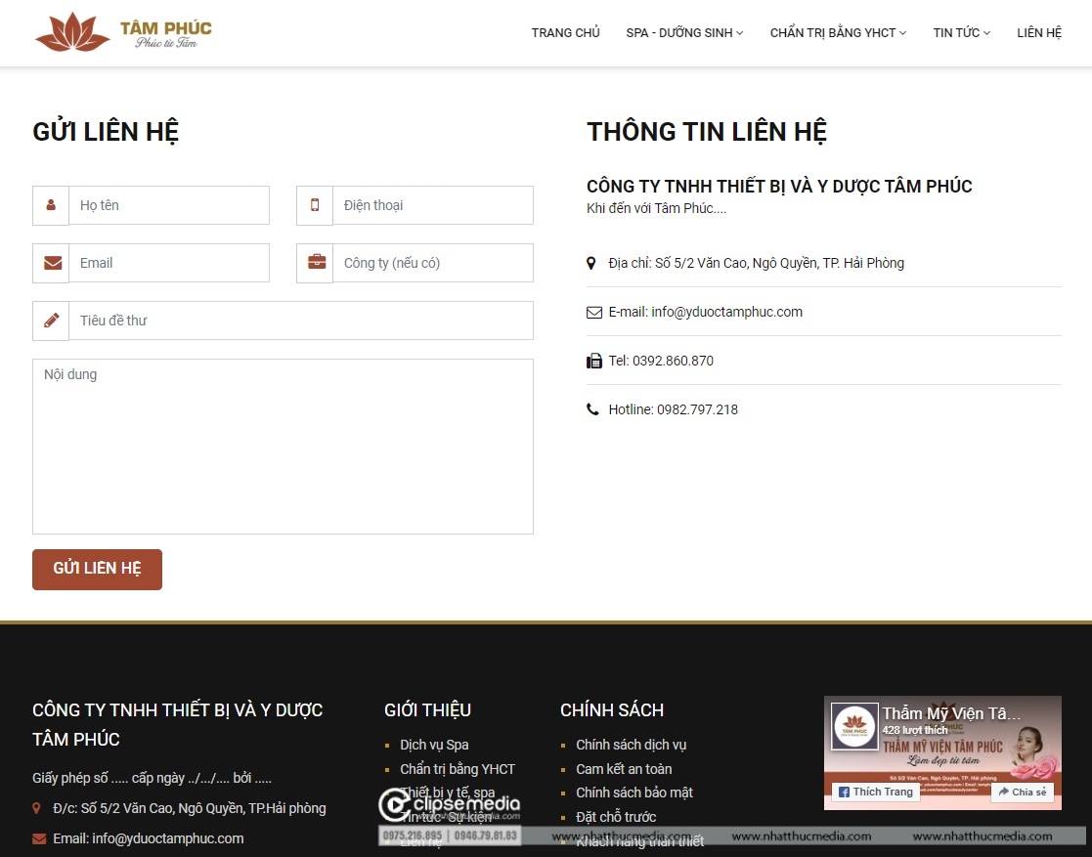Click the envelope icon next to E-mail info
The width and height of the screenshot is (1092, 857).
pyautogui.click(x=593, y=312)
